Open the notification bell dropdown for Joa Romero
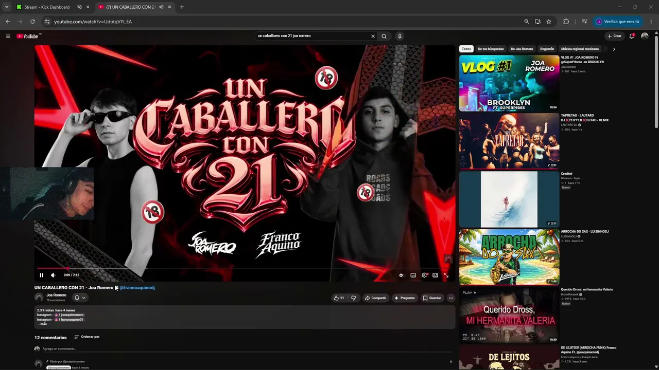Viewport: 659px width, 370px height. click(x=80, y=298)
